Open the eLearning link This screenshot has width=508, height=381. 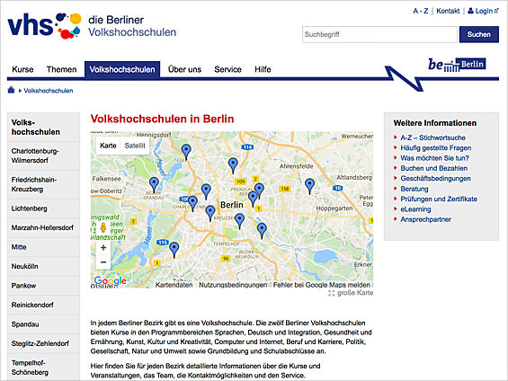pyautogui.click(x=415, y=209)
